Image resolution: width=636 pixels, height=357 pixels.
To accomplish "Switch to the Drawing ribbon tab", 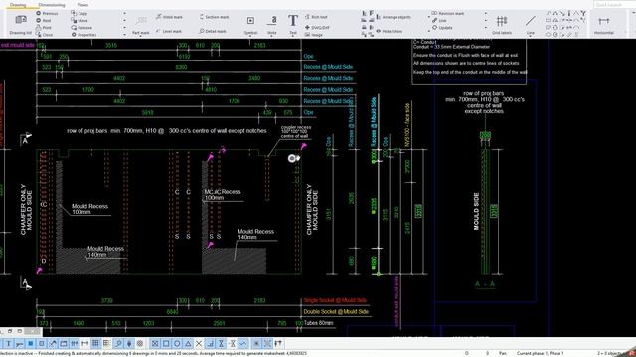I will click(x=18, y=5).
